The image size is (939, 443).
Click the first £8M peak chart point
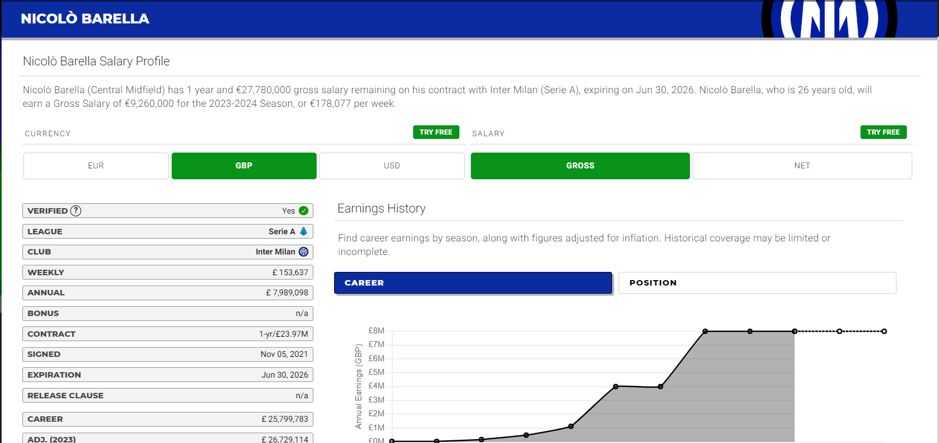pyautogui.click(x=705, y=331)
